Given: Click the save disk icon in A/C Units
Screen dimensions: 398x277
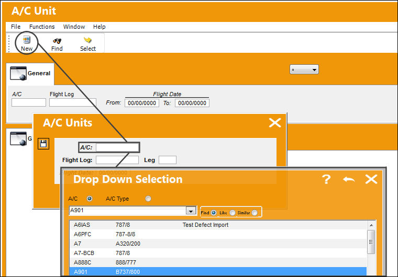Looking at the screenshot, I should click(x=43, y=144).
